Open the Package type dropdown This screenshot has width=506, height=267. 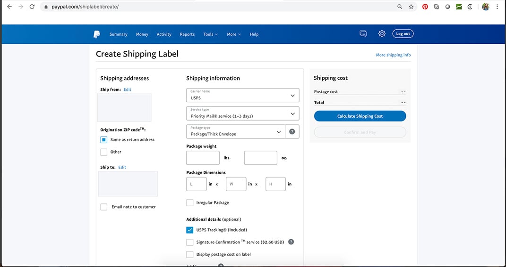coord(236,131)
